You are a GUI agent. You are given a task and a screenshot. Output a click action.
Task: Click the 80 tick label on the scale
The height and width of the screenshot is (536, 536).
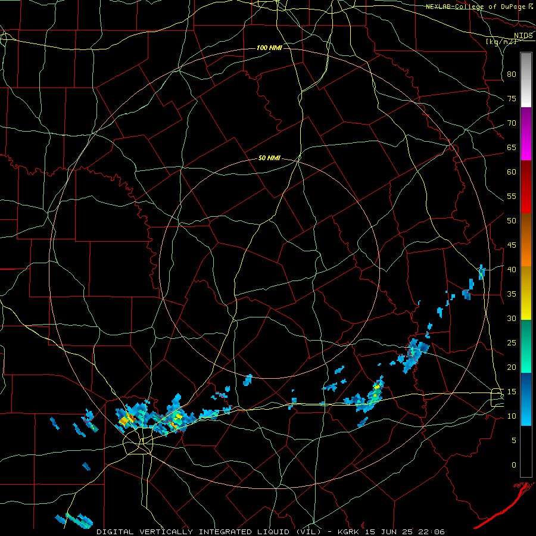click(x=512, y=74)
